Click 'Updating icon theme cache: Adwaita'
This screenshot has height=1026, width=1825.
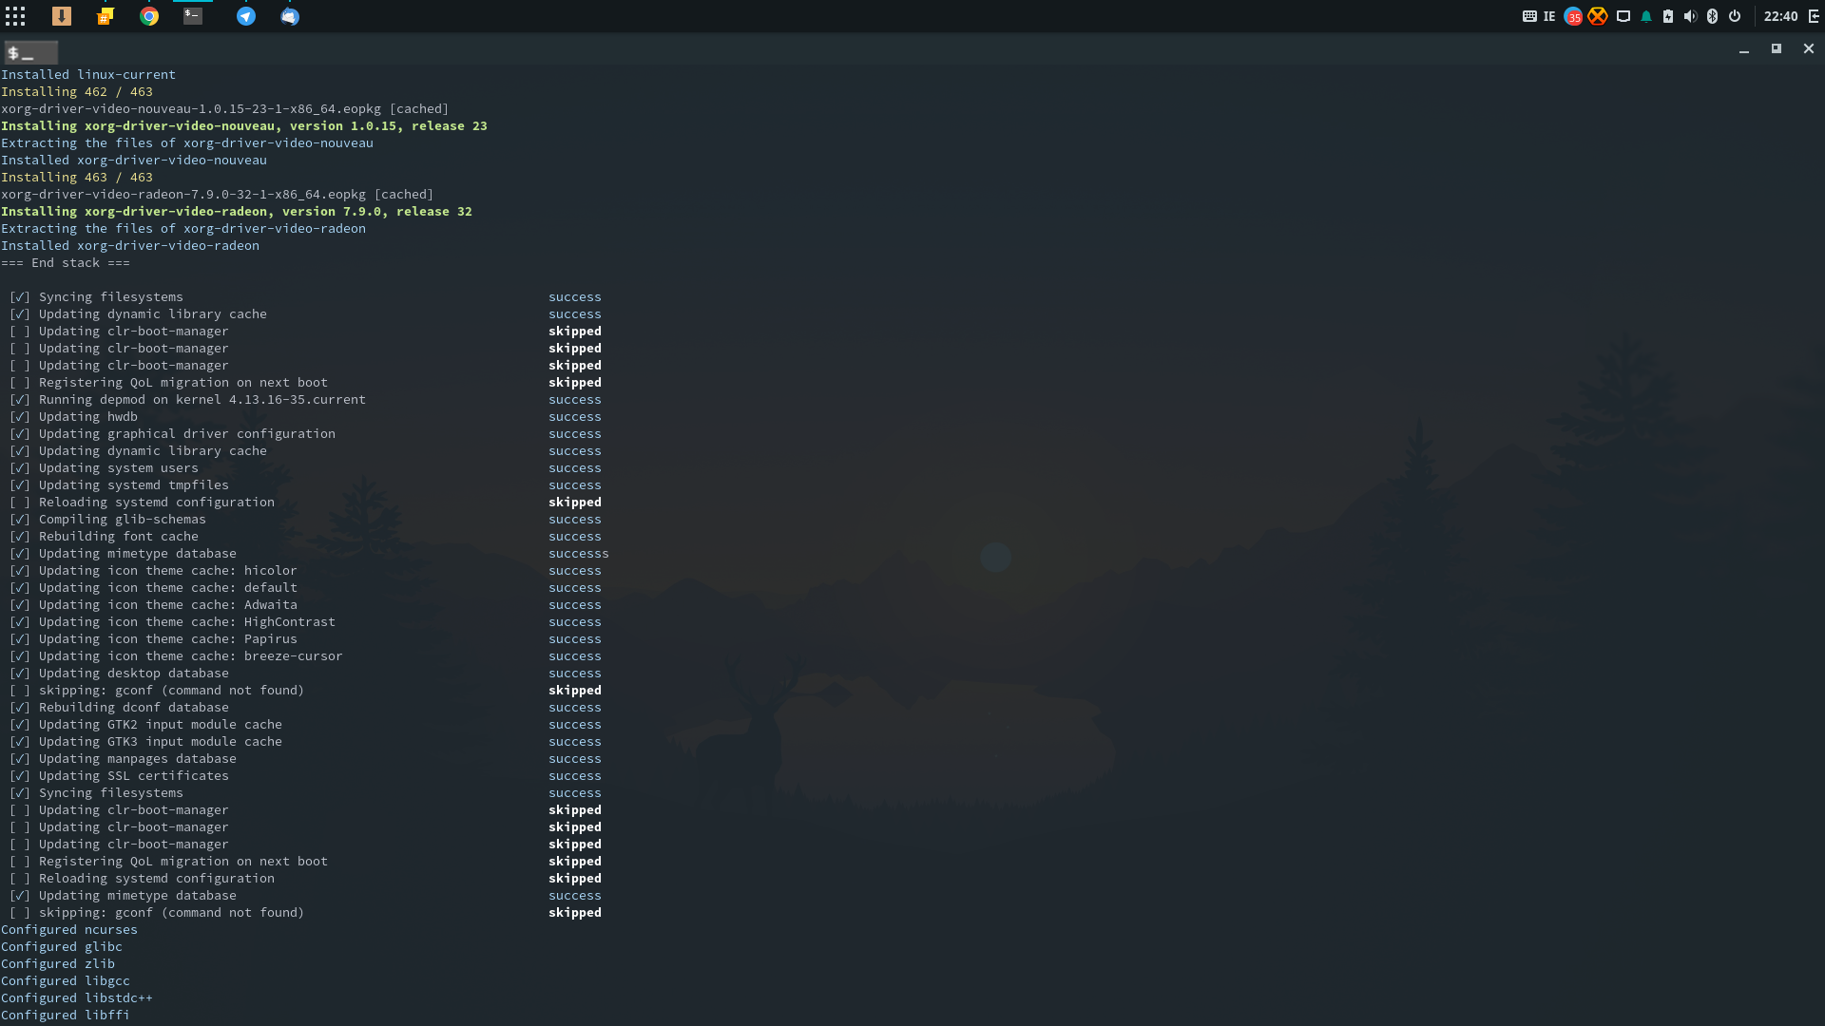[168, 604]
